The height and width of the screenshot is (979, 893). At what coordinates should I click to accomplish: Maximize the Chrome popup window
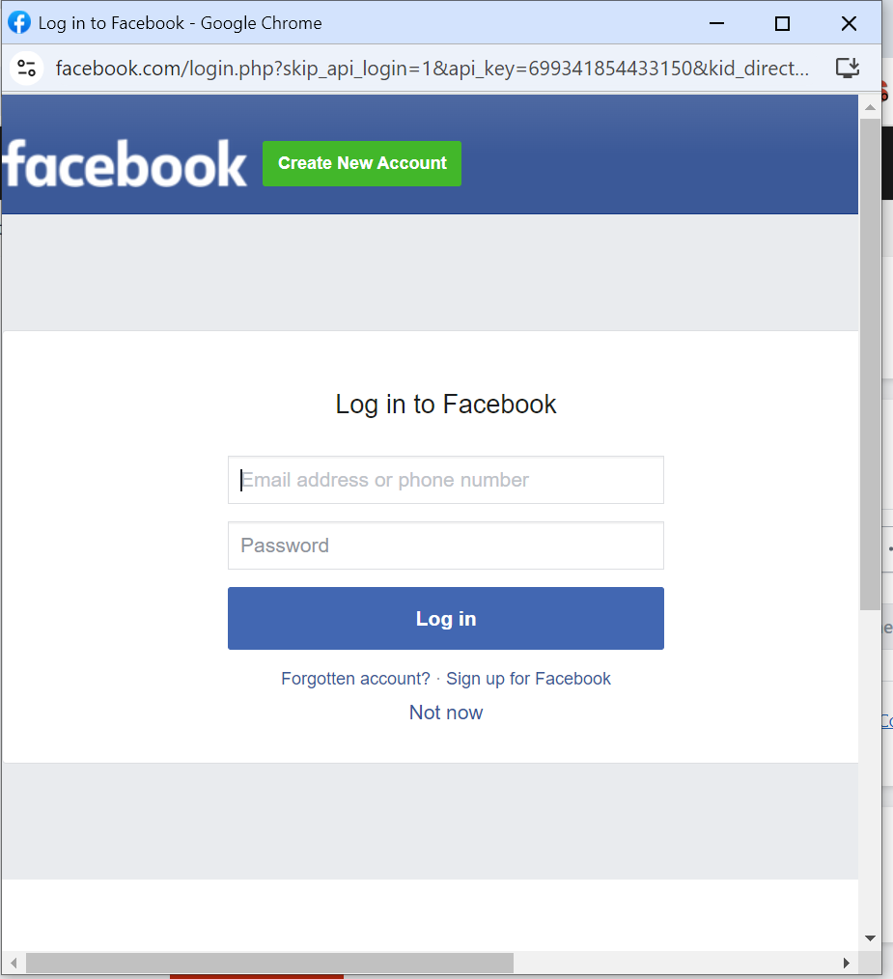tap(782, 24)
